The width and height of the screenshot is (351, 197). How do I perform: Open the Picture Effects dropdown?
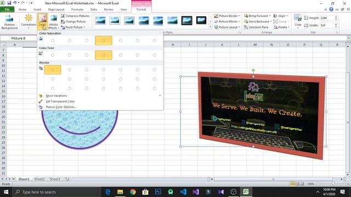227,21
